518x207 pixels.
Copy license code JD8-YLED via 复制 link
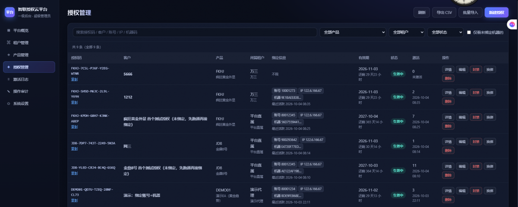[75, 173]
